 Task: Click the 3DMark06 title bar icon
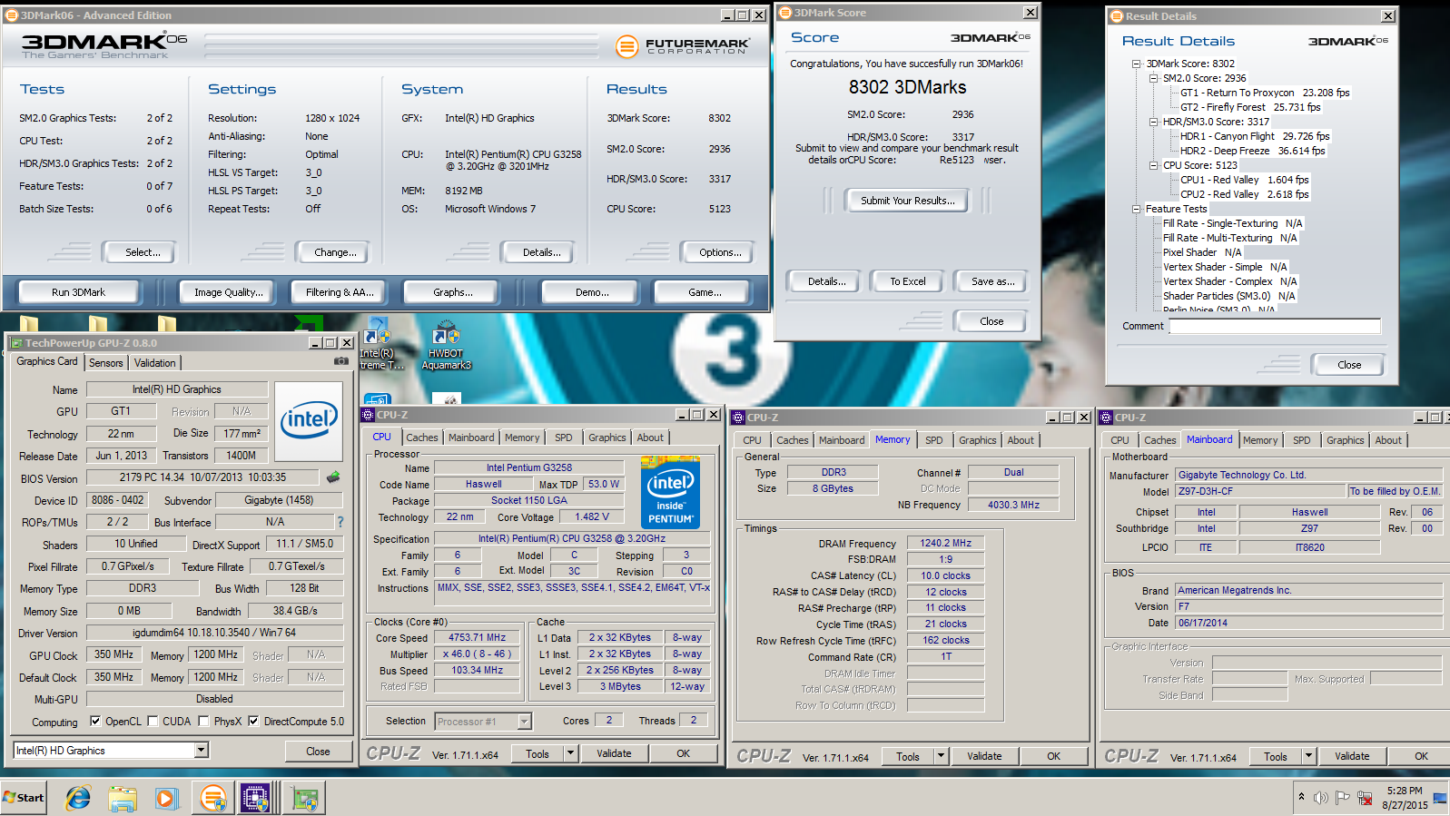12,15
